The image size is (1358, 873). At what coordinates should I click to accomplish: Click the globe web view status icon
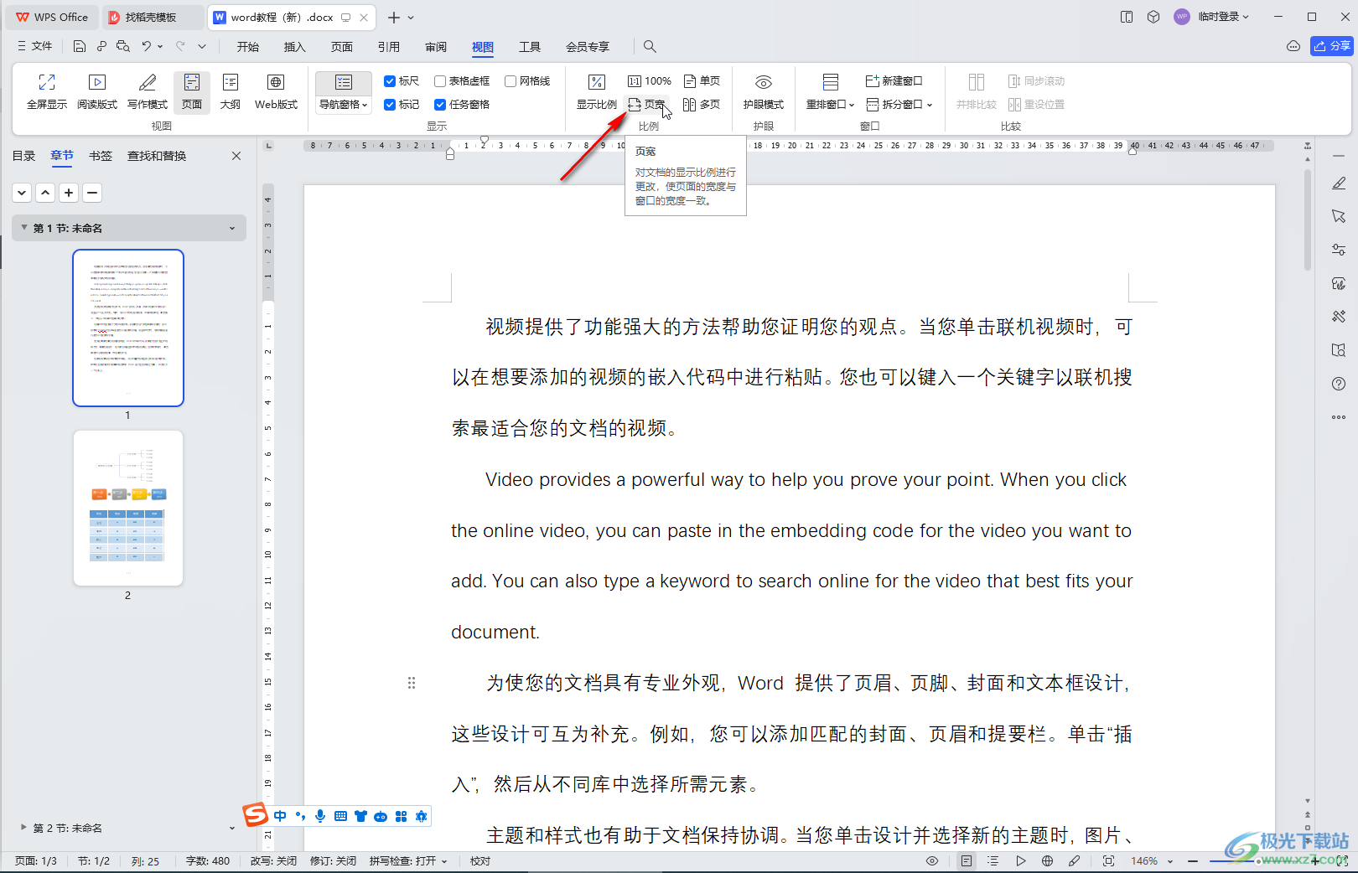pyautogui.click(x=1047, y=861)
